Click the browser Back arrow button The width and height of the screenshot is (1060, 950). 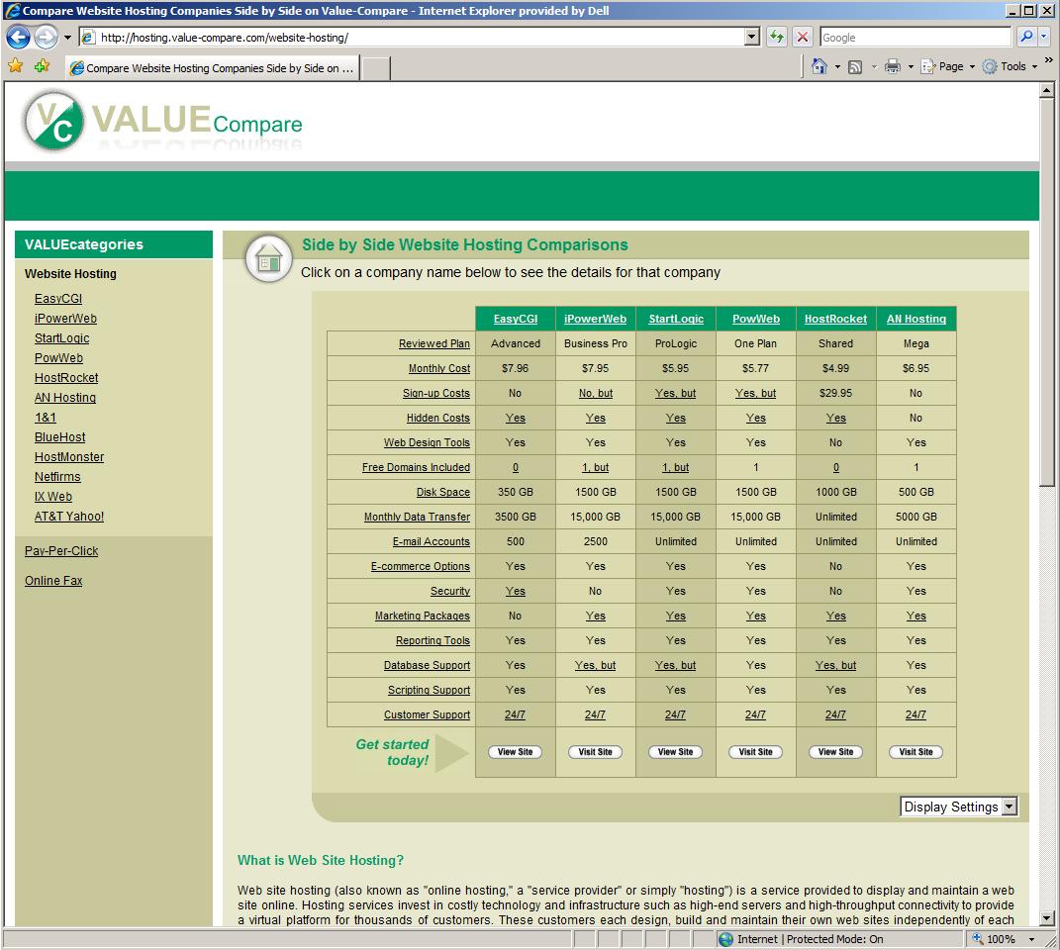point(18,38)
